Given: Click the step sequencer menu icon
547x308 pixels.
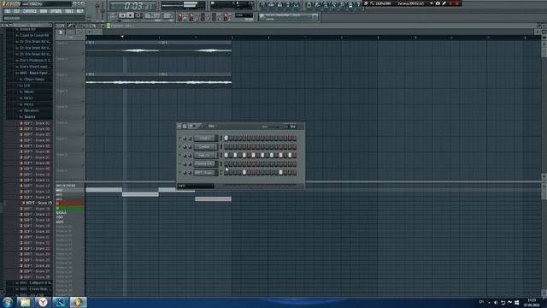Looking at the screenshot, I should pyautogui.click(x=179, y=126).
